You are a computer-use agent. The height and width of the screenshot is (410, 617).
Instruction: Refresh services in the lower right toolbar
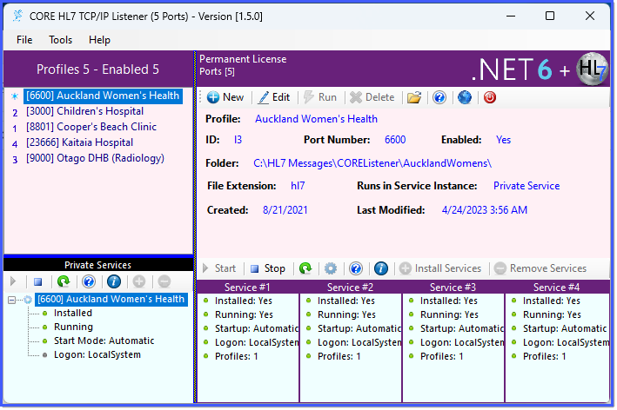pyautogui.click(x=305, y=268)
